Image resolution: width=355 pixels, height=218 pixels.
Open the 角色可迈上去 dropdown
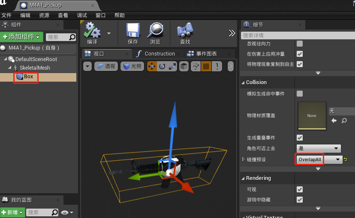coord(319,148)
